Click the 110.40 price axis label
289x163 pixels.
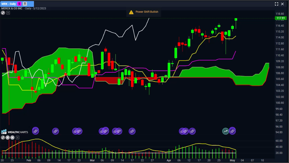tap(280, 55)
